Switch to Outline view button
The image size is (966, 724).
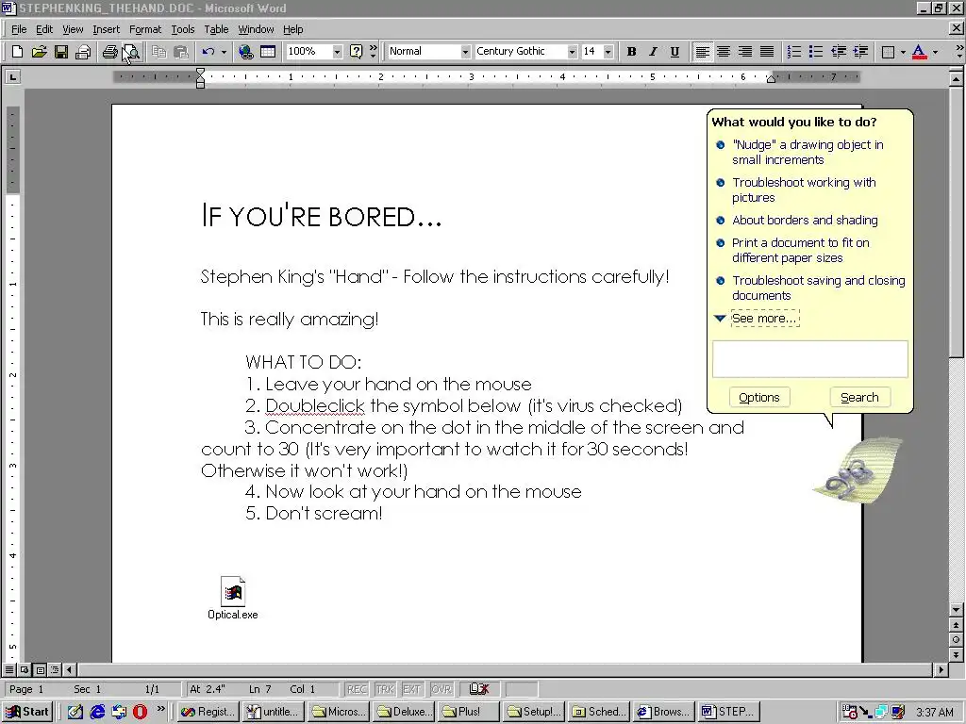(x=55, y=669)
